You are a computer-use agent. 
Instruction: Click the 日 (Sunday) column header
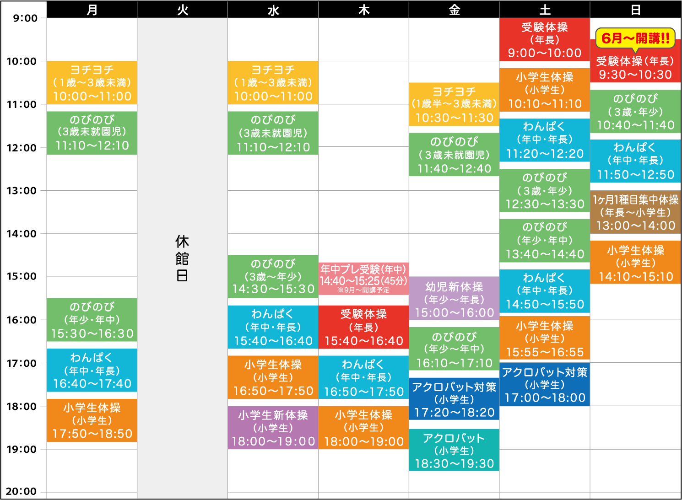[x=636, y=10]
